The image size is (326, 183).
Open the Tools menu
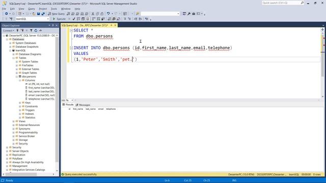click(x=54, y=9)
